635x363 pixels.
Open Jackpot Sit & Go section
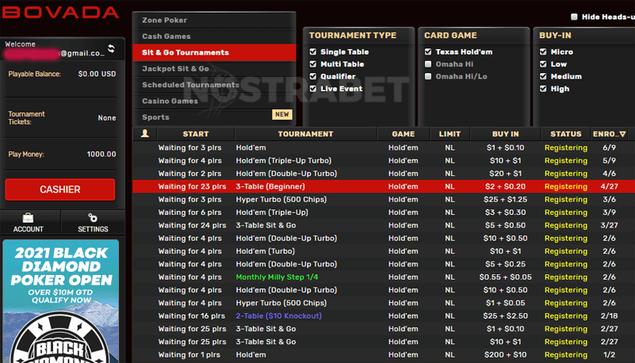(x=214, y=69)
